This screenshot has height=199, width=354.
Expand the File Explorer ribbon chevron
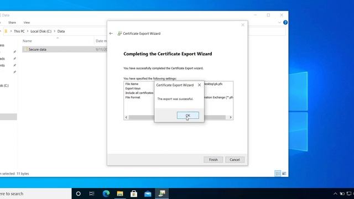tap(279, 23)
